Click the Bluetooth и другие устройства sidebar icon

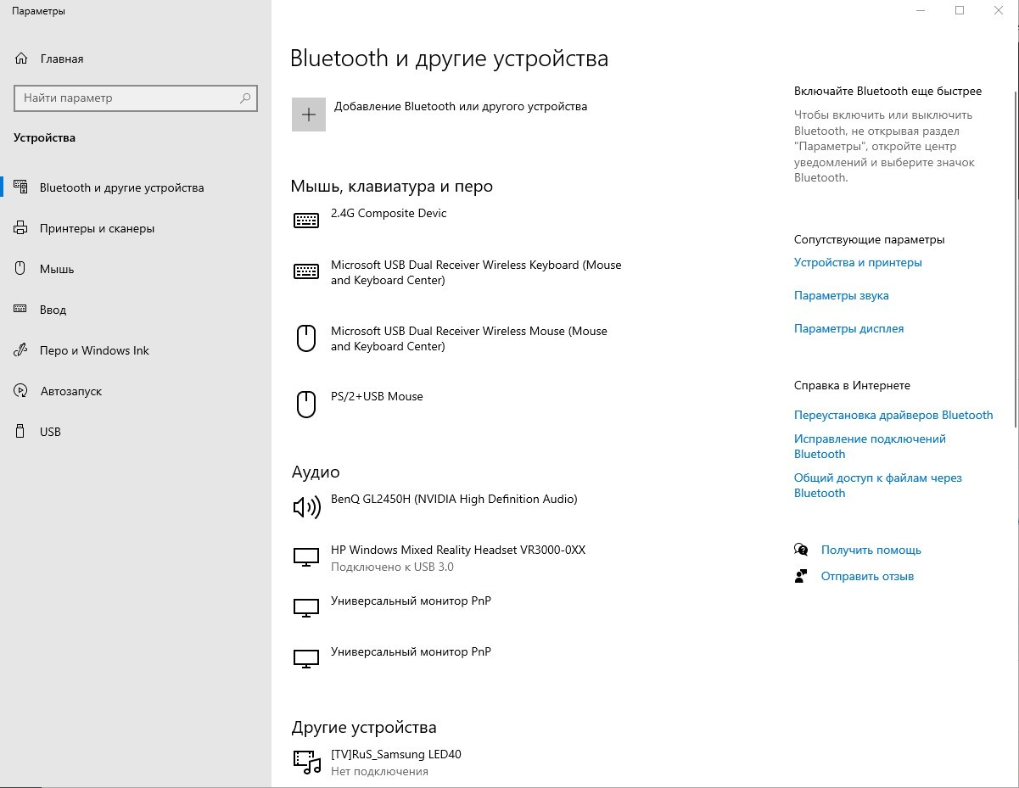21,187
